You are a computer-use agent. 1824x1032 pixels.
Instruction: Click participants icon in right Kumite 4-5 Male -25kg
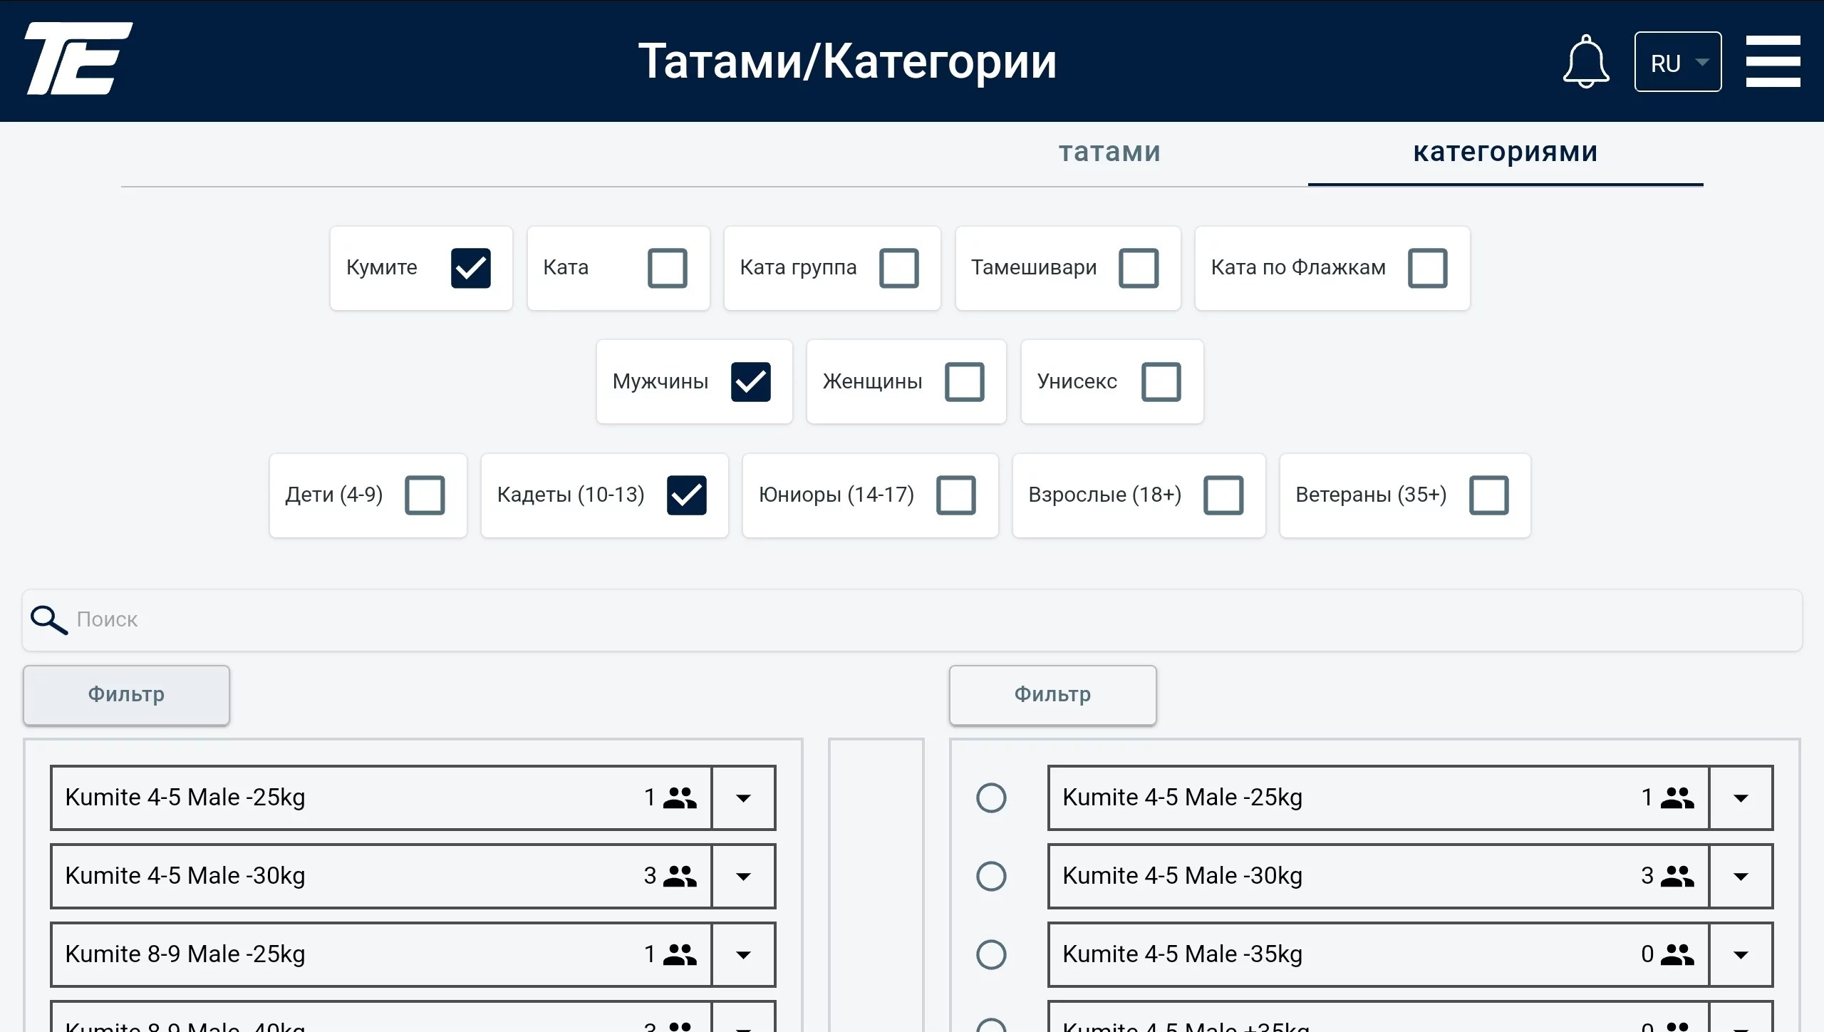[x=1677, y=798]
